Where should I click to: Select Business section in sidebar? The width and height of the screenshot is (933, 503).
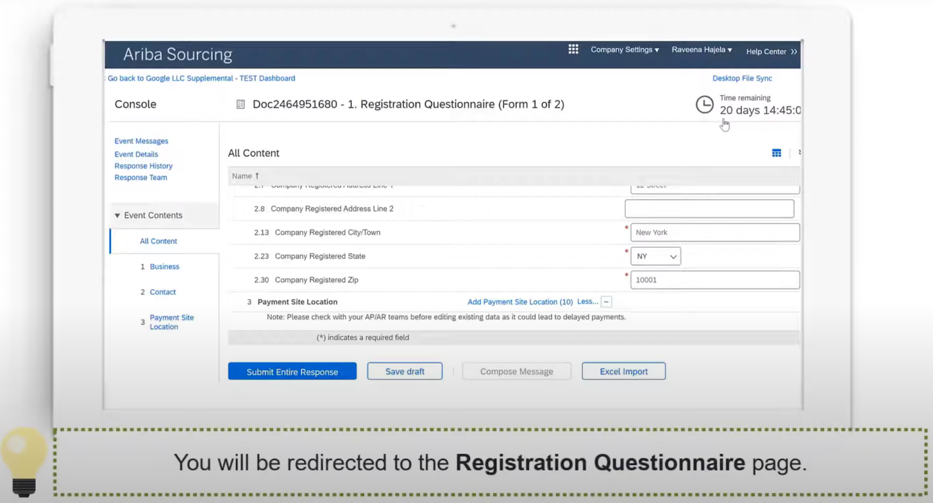[x=164, y=266]
